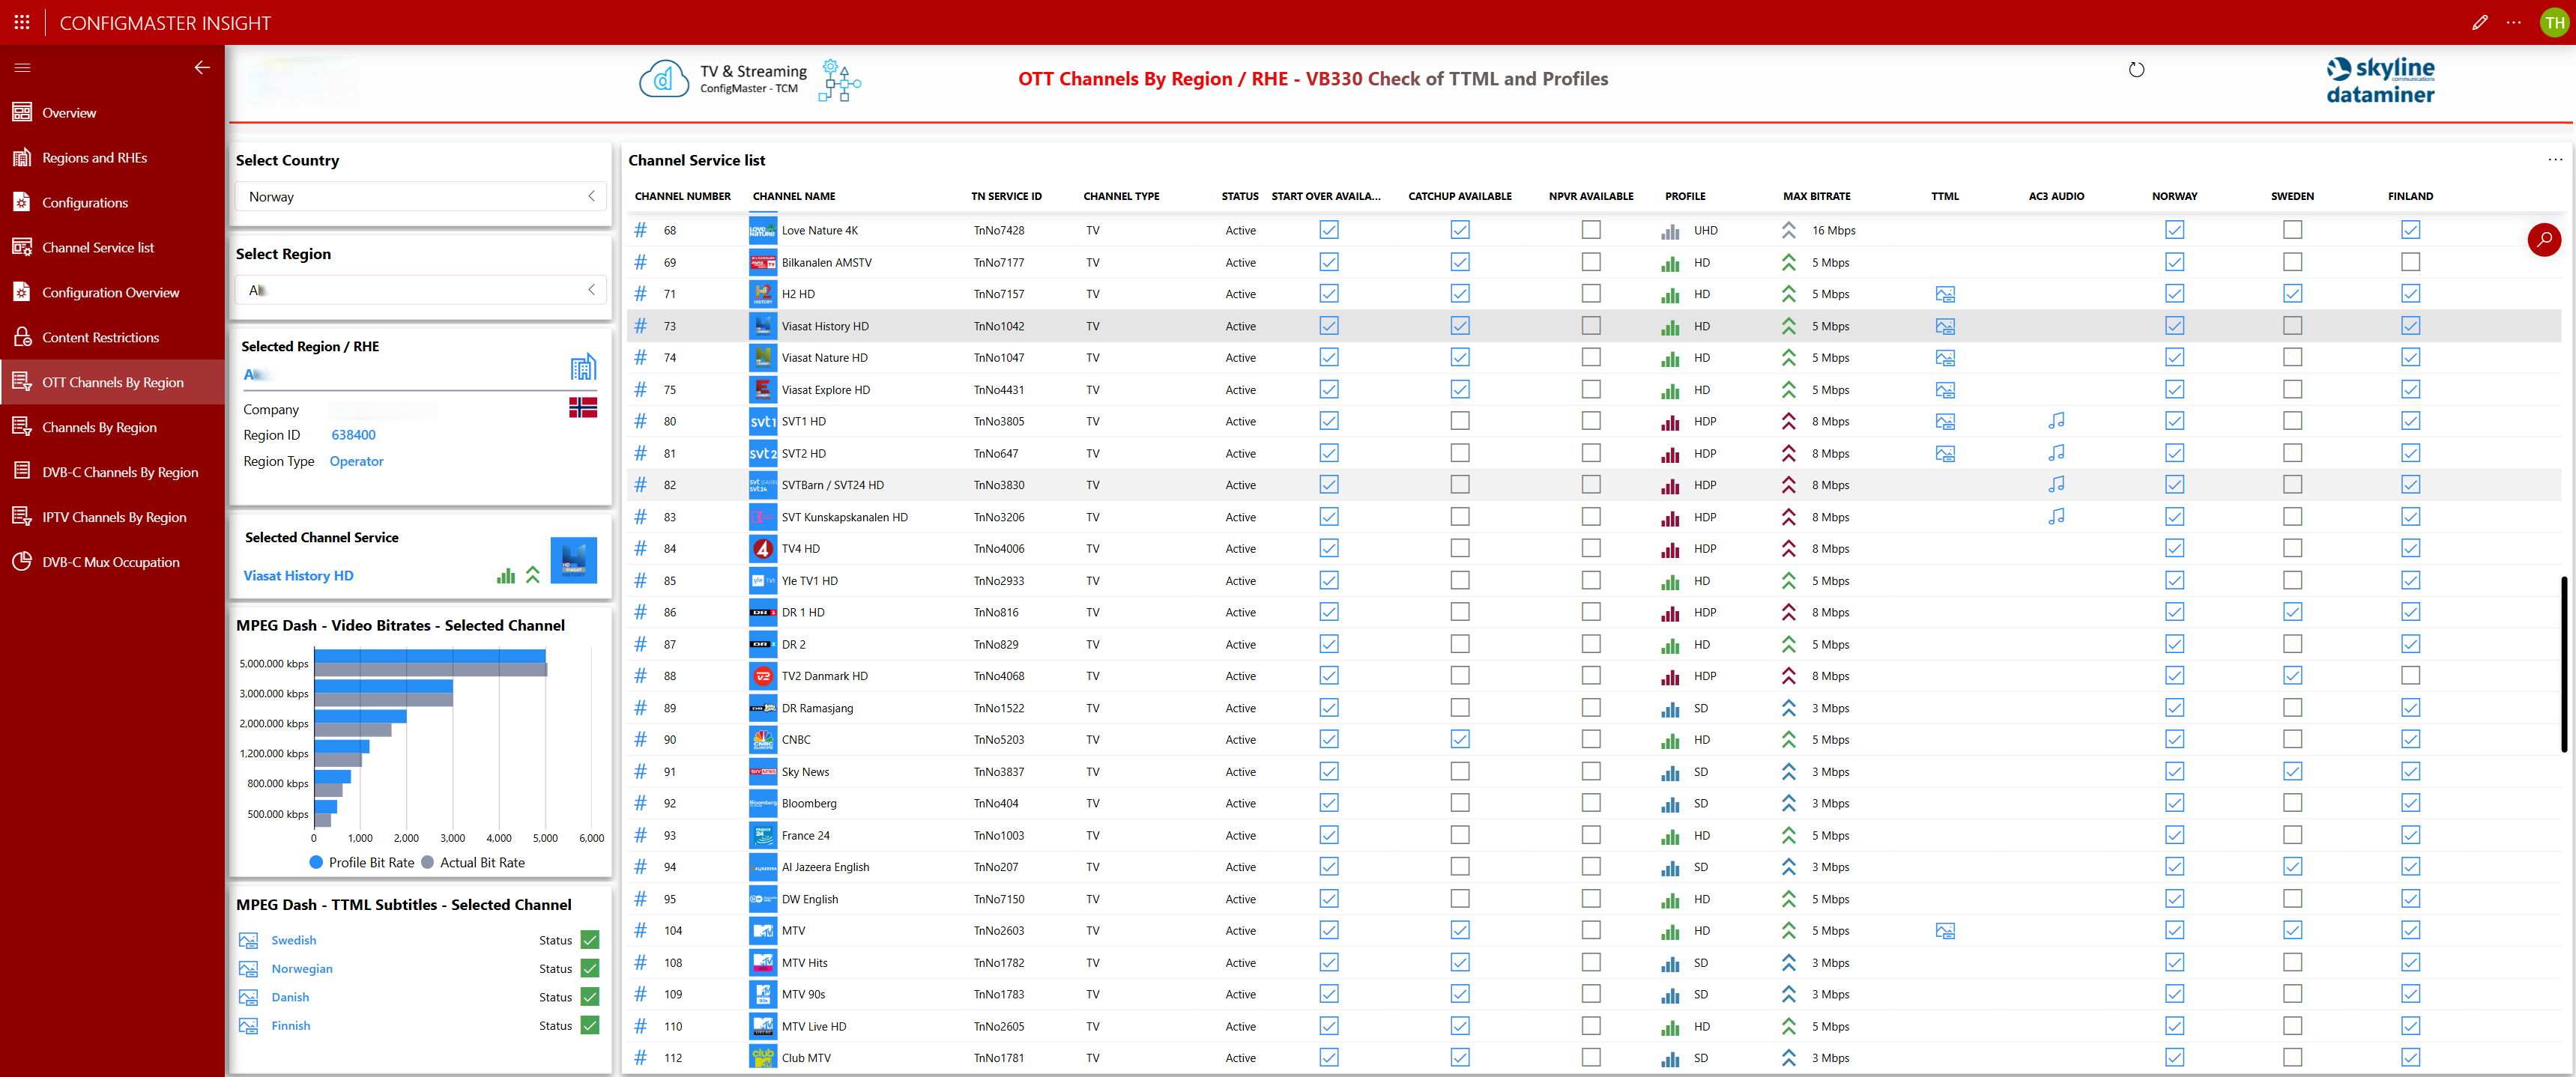Click the region building icon
Image resolution: width=2576 pixels, height=1077 pixels.
(x=583, y=367)
